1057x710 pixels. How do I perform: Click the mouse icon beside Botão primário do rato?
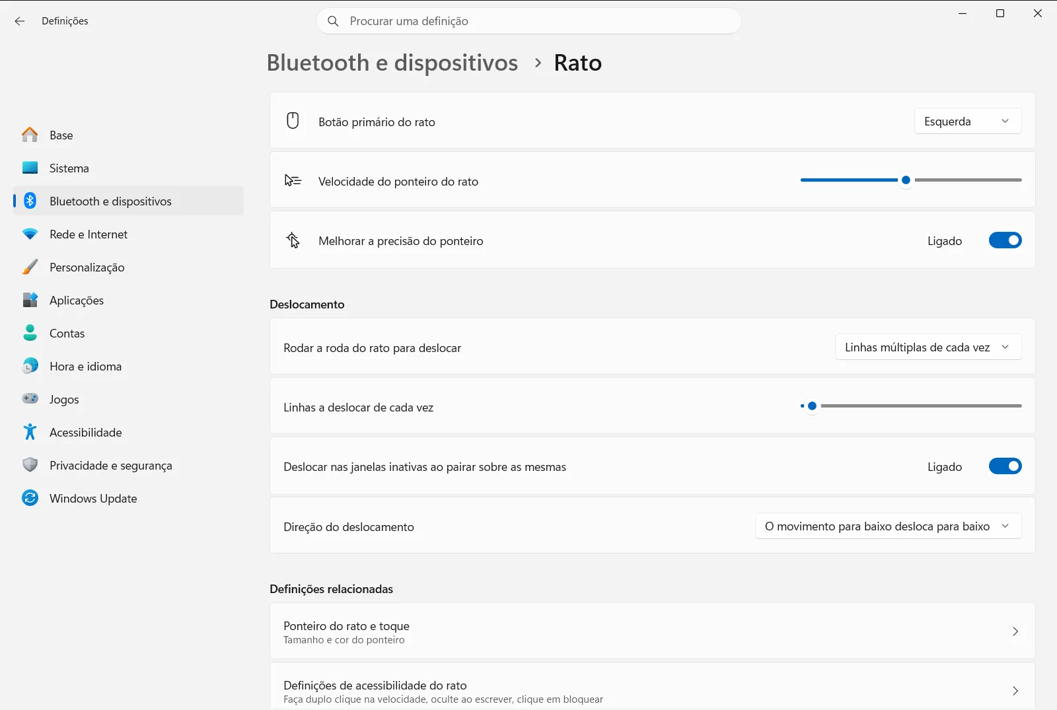[293, 121]
